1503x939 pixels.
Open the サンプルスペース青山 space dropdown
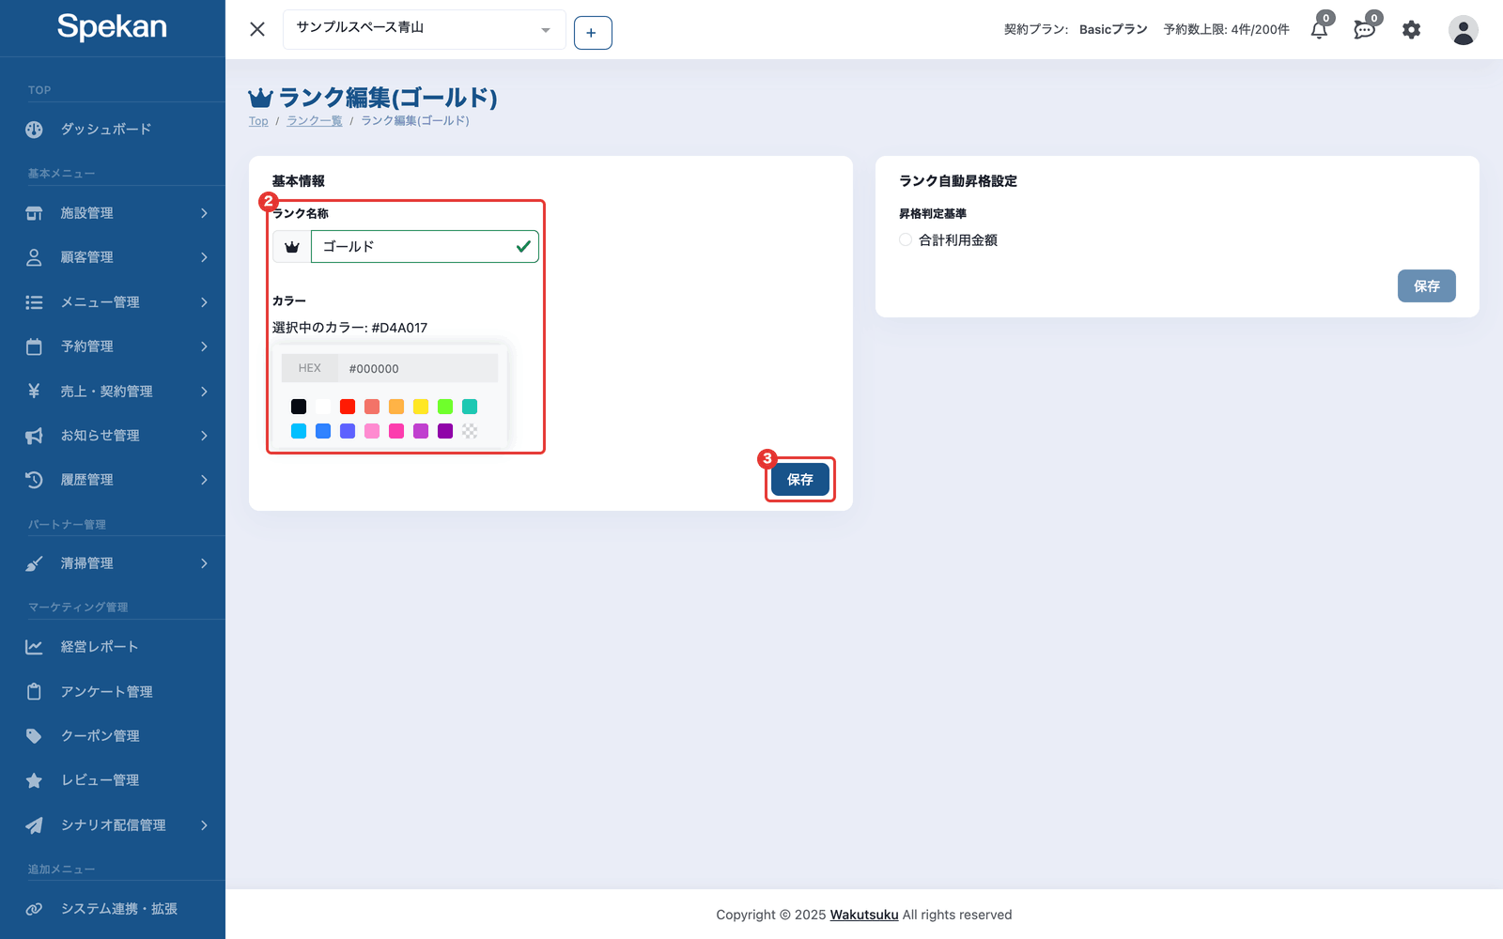point(425,29)
